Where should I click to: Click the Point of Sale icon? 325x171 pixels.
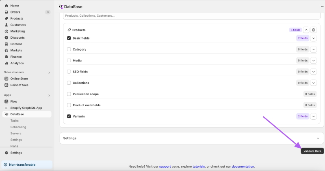(x=6, y=85)
